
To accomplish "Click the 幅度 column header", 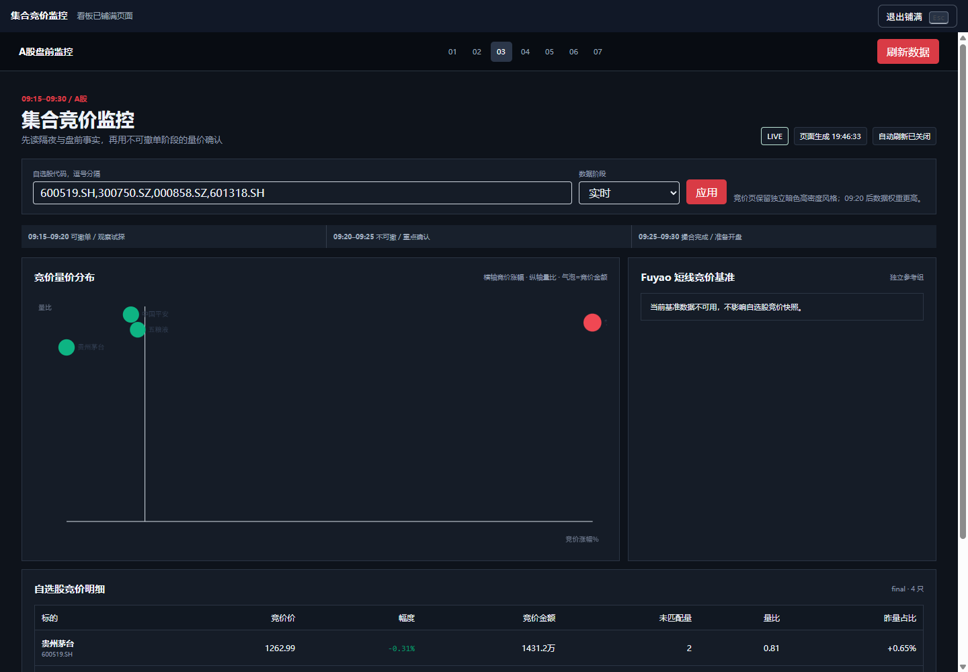I will (407, 618).
